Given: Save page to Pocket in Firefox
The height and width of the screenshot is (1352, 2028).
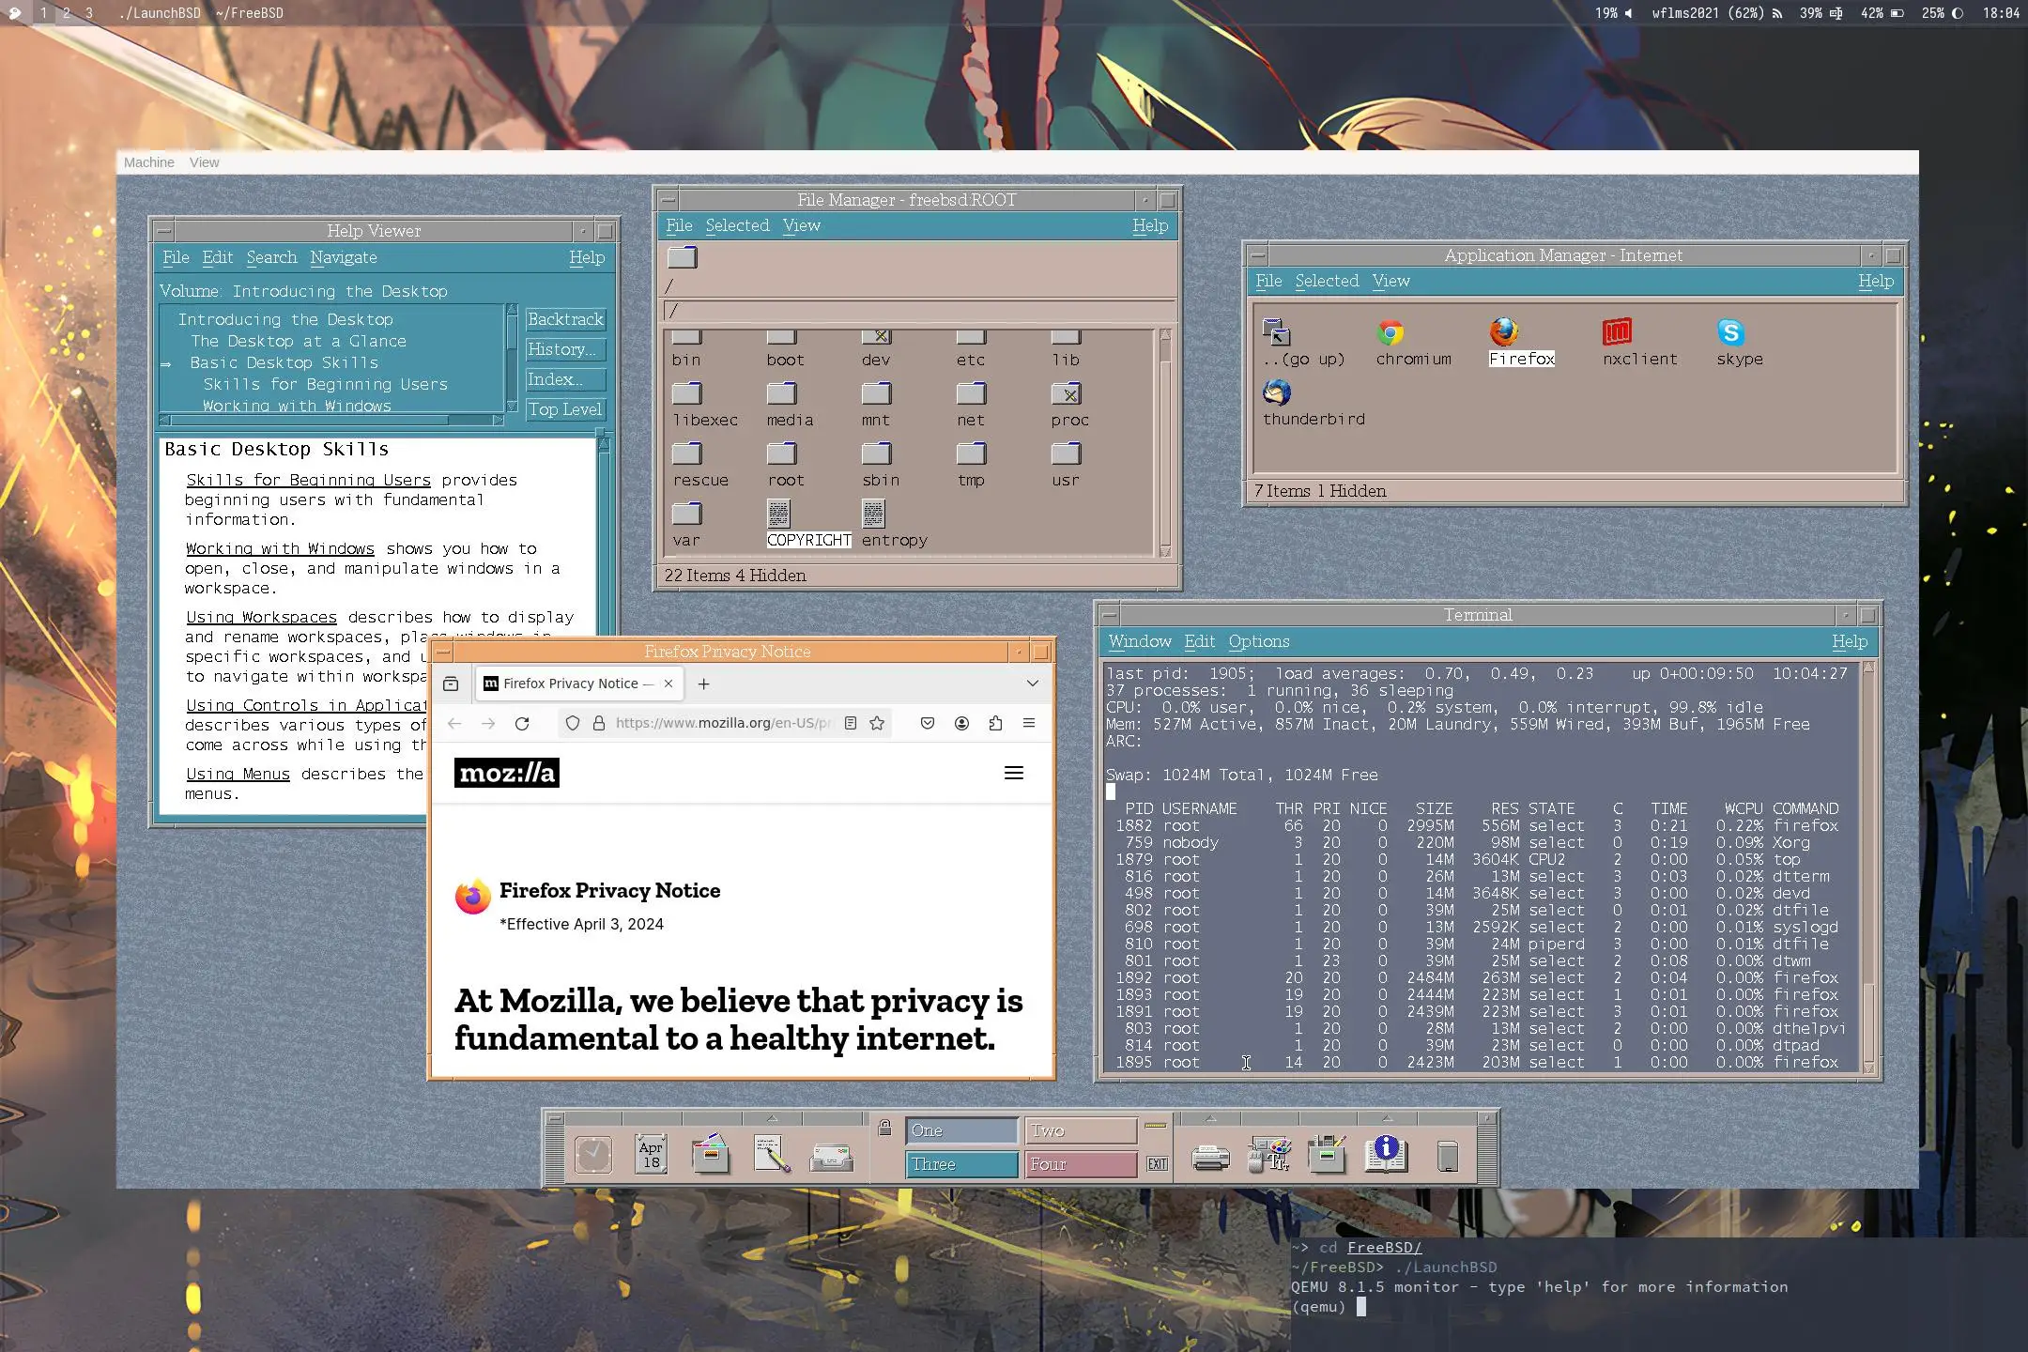Looking at the screenshot, I should tap(928, 723).
